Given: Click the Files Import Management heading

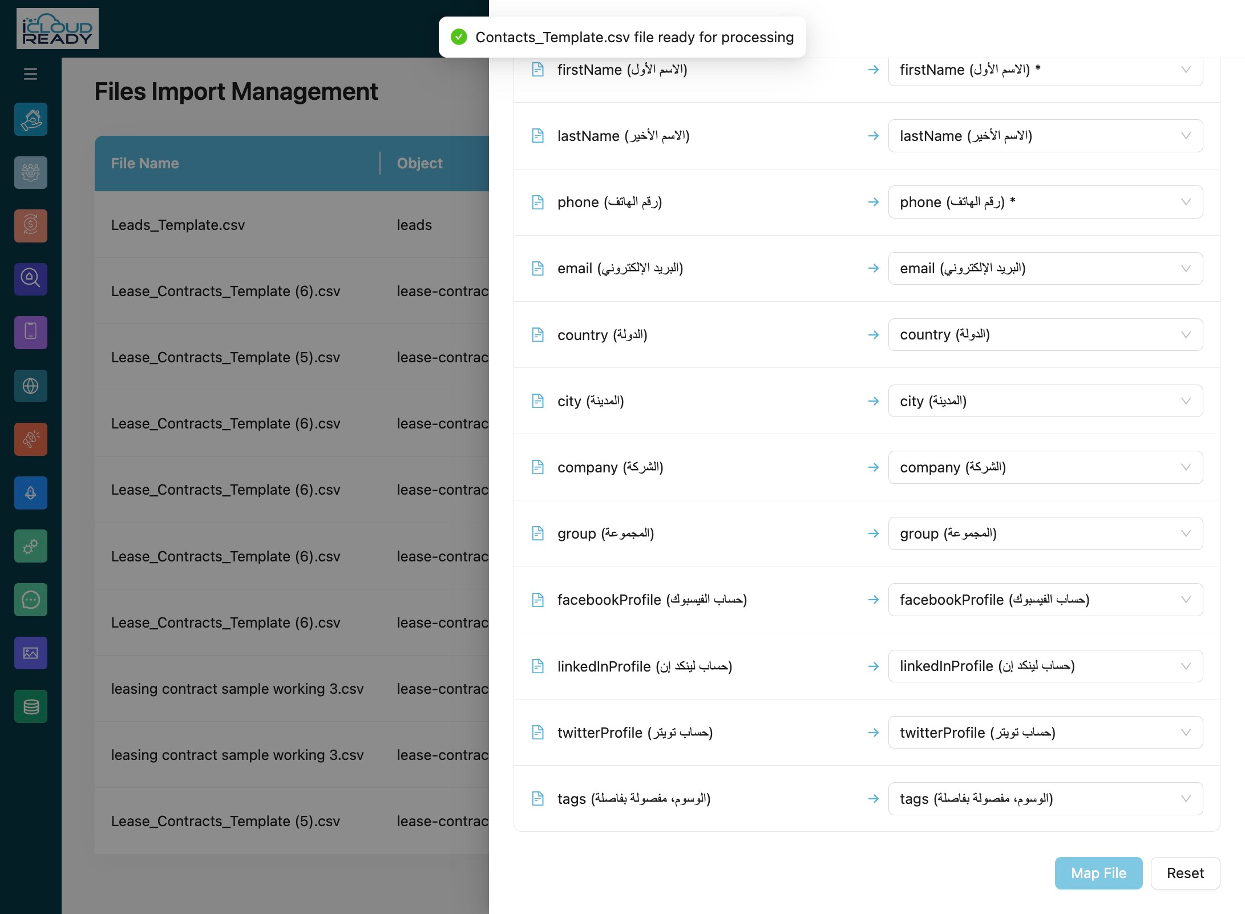Looking at the screenshot, I should click(236, 91).
